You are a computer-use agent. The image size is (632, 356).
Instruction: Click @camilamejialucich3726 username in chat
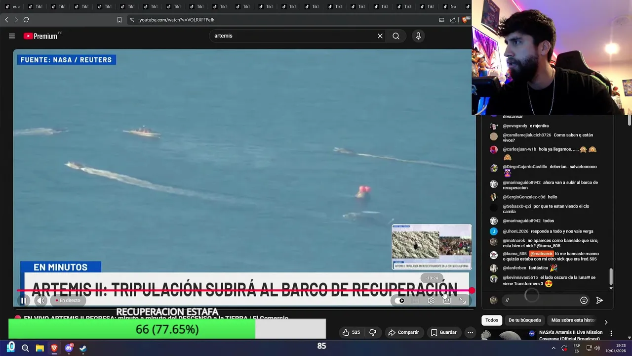click(x=527, y=135)
